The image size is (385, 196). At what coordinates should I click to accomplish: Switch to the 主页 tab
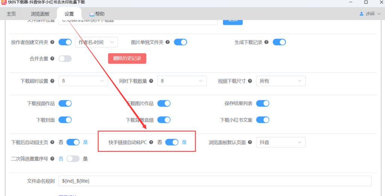tap(11, 14)
